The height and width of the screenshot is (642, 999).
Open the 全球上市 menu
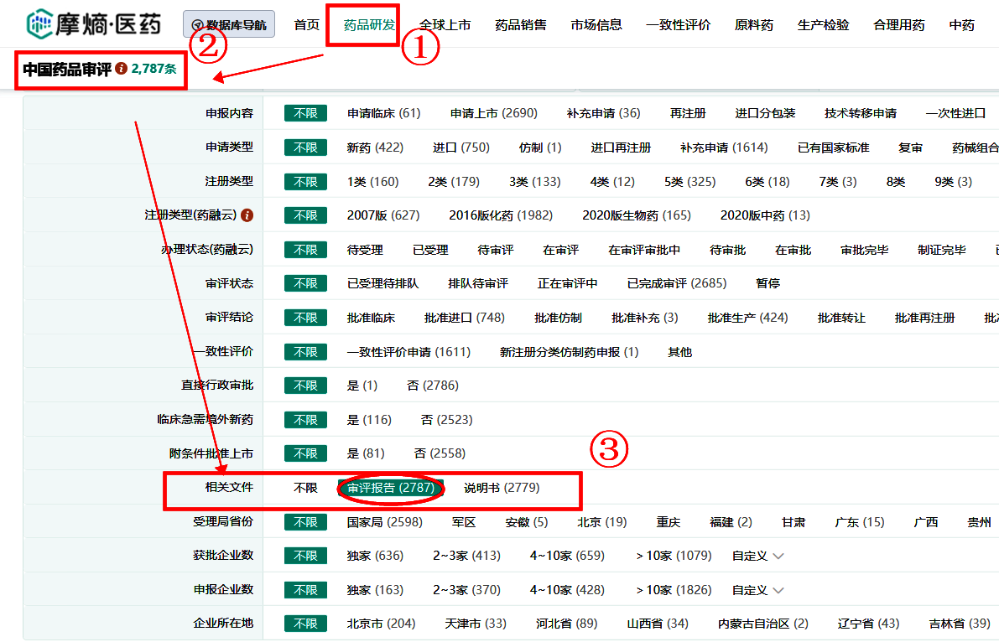(x=445, y=25)
